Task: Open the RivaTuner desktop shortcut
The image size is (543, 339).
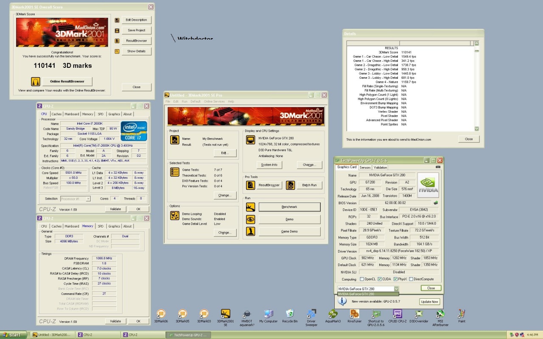Action: [x=354, y=314]
